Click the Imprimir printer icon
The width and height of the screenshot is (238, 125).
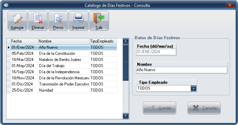coord(78,20)
